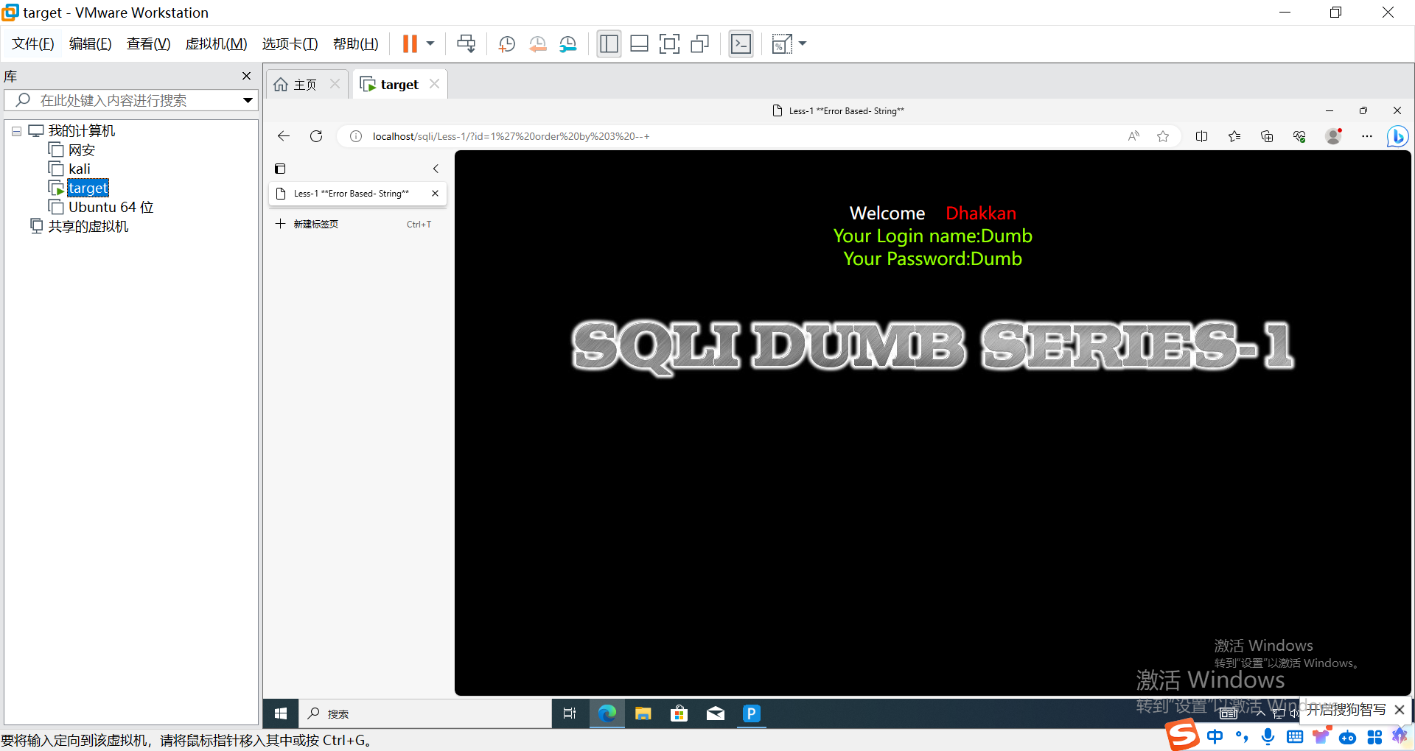Screen dimensions: 1415x751
Task: Switch to Unity mode icon
Action: 699,44
